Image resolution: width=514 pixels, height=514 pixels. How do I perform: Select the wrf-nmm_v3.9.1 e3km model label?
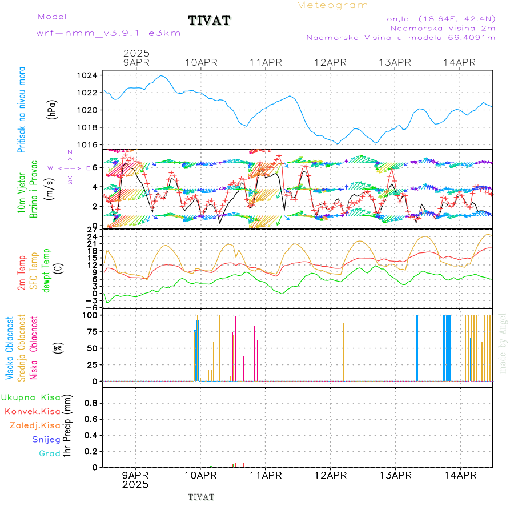pyautogui.click(x=109, y=33)
